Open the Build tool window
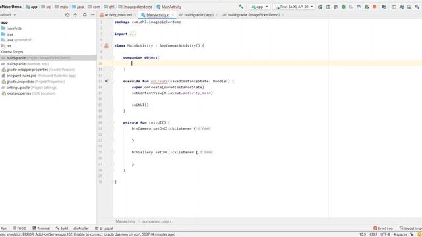 click(62, 228)
